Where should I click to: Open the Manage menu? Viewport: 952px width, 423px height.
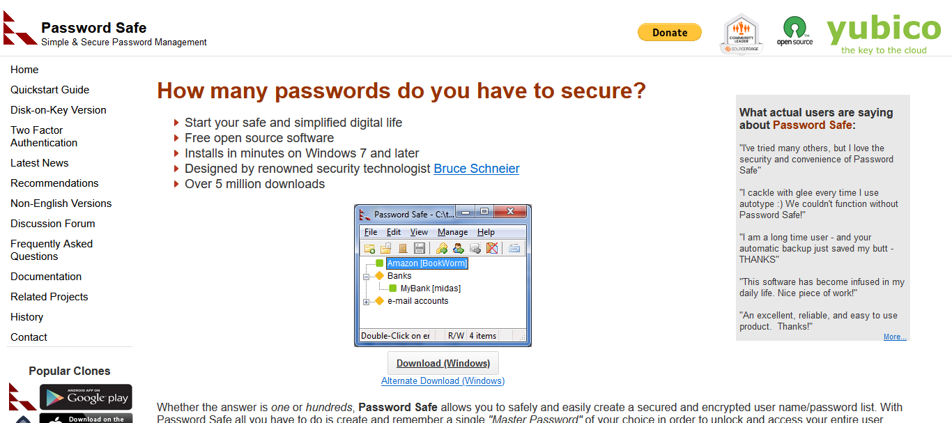coord(452,231)
